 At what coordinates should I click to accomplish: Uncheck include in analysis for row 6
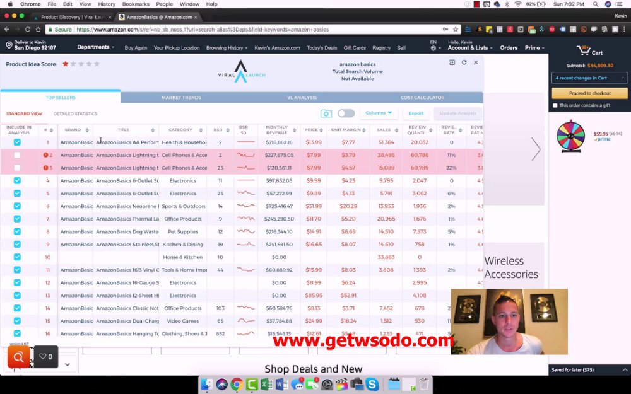point(17,206)
